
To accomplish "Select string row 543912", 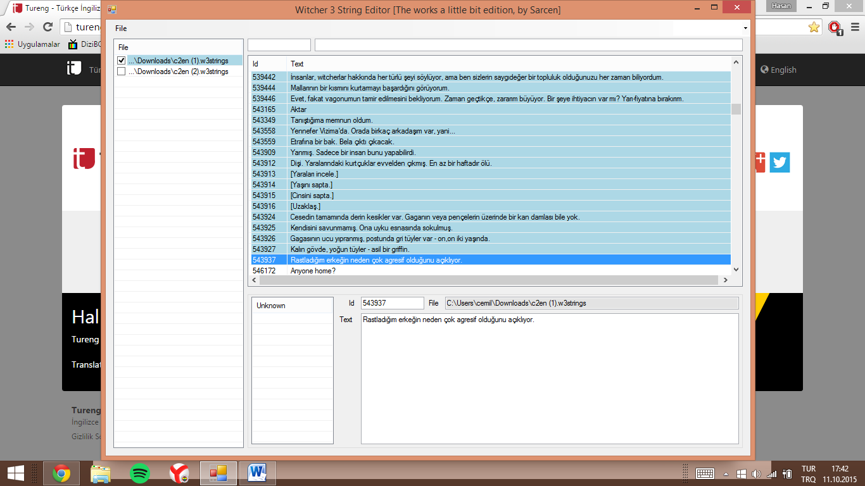I will (x=489, y=163).
